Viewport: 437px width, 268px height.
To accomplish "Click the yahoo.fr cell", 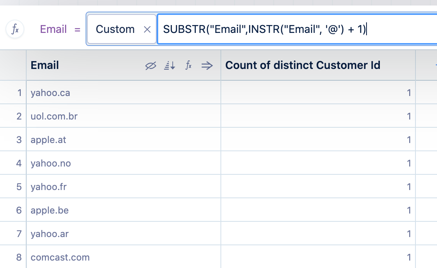I will click(123, 187).
